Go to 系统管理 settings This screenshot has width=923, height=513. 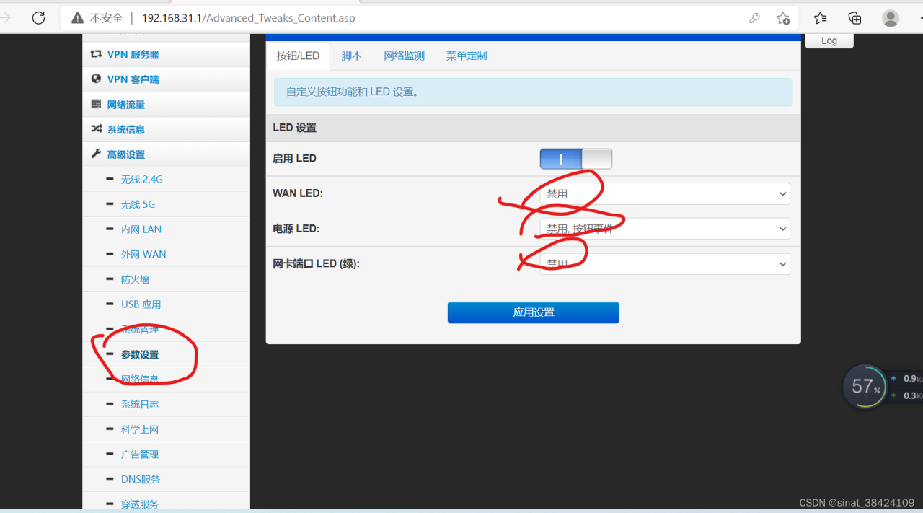tap(140, 330)
